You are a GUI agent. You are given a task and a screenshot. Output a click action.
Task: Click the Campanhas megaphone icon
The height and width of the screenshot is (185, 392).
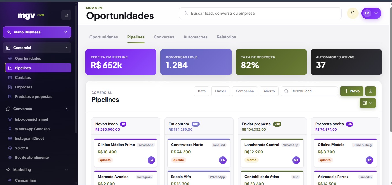coord(10,180)
